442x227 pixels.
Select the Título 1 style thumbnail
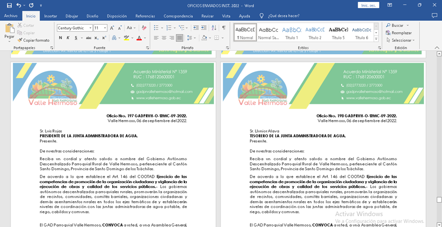(x=292, y=32)
